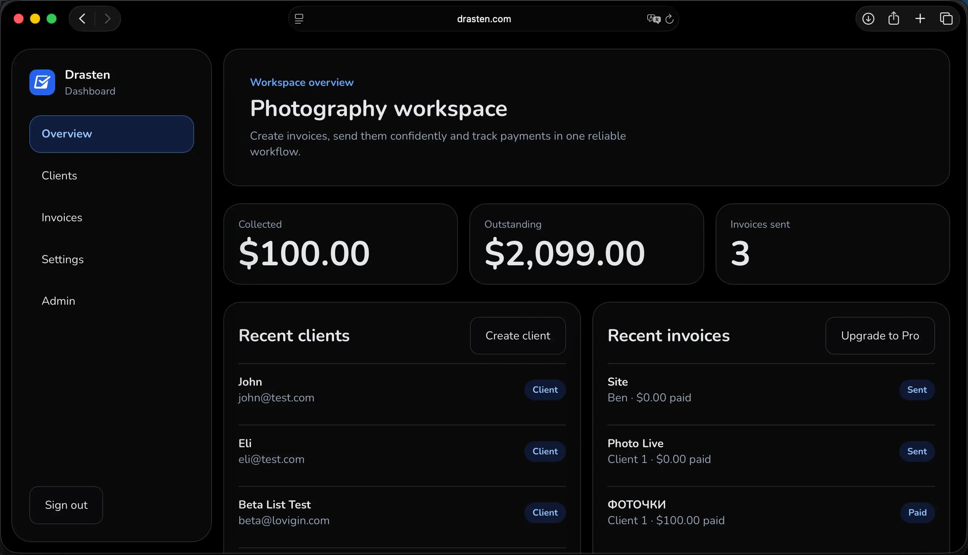Click the Recent invoices heading
This screenshot has width=968, height=555.
pyautogui.click(x=668, y=336)
